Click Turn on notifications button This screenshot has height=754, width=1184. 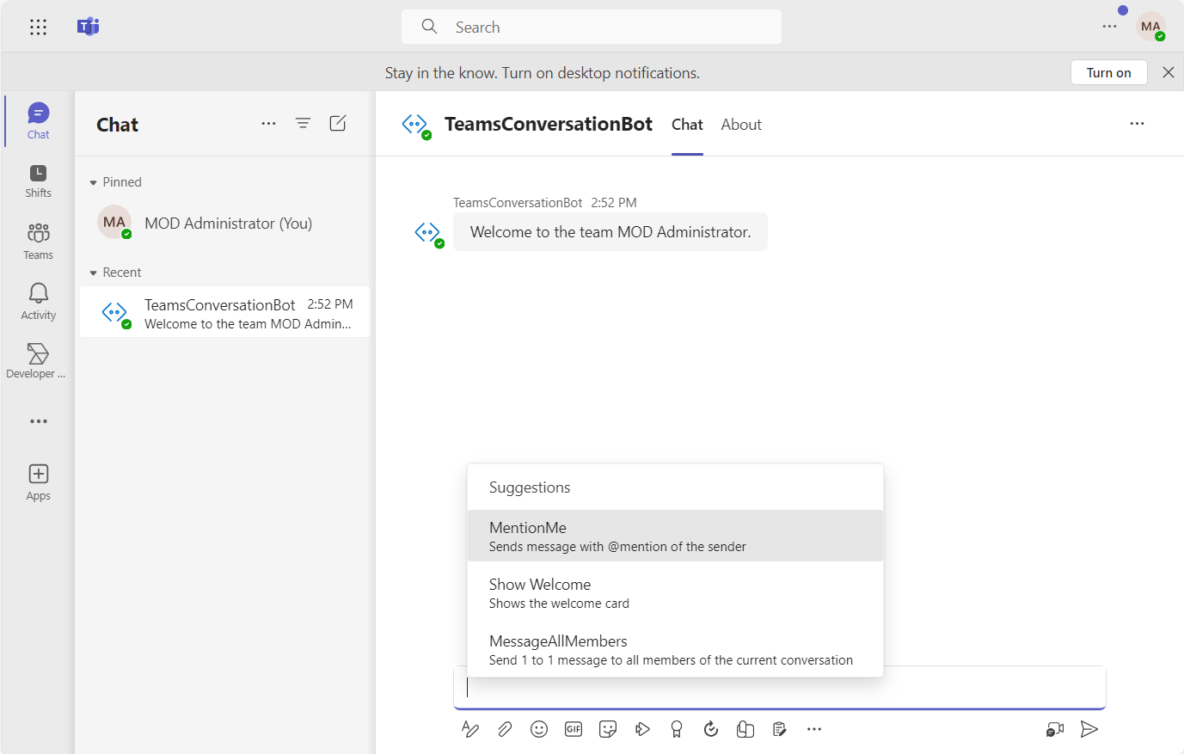point(1108,72)
